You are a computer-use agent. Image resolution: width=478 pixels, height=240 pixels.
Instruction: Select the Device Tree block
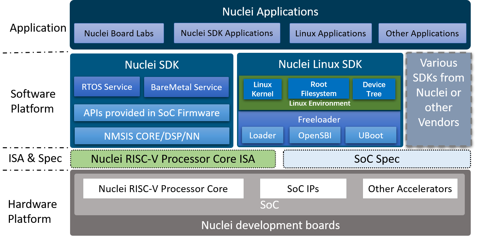374,89
